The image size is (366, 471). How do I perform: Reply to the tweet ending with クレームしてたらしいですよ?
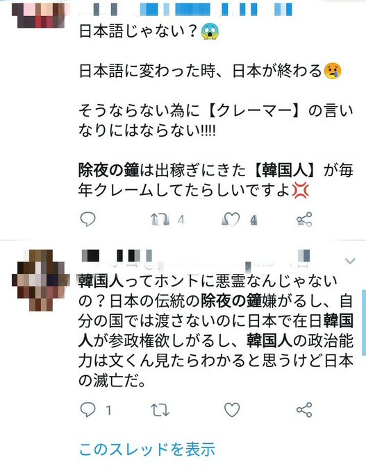[x=88, y=219]
